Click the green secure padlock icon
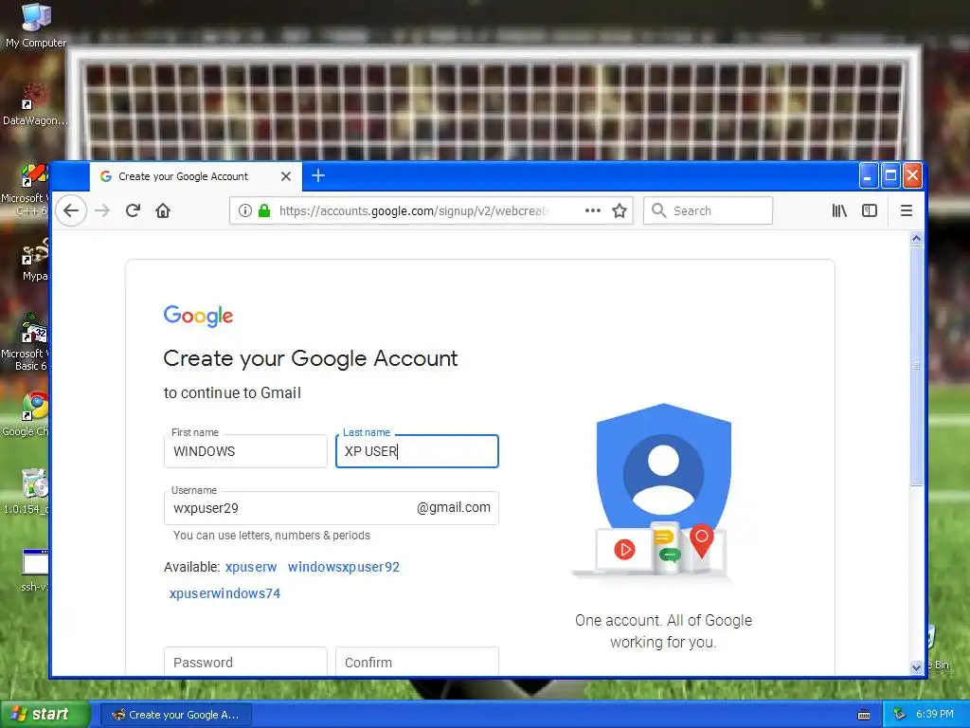 264,211
